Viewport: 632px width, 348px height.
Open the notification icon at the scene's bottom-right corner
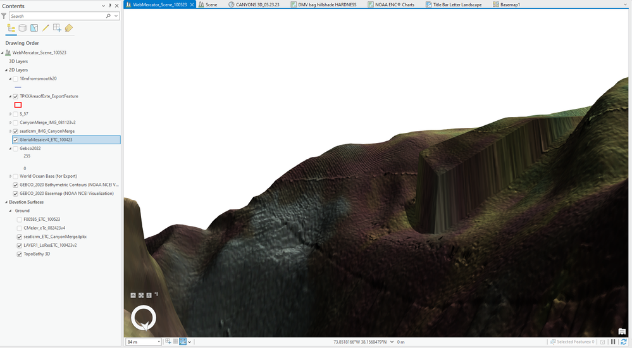click(x=622, y=332)
